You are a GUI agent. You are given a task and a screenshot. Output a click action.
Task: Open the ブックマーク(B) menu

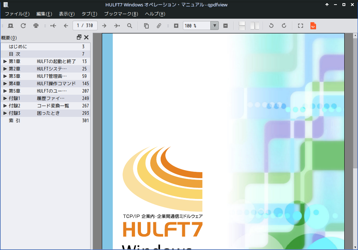click(x=121, y=14)
